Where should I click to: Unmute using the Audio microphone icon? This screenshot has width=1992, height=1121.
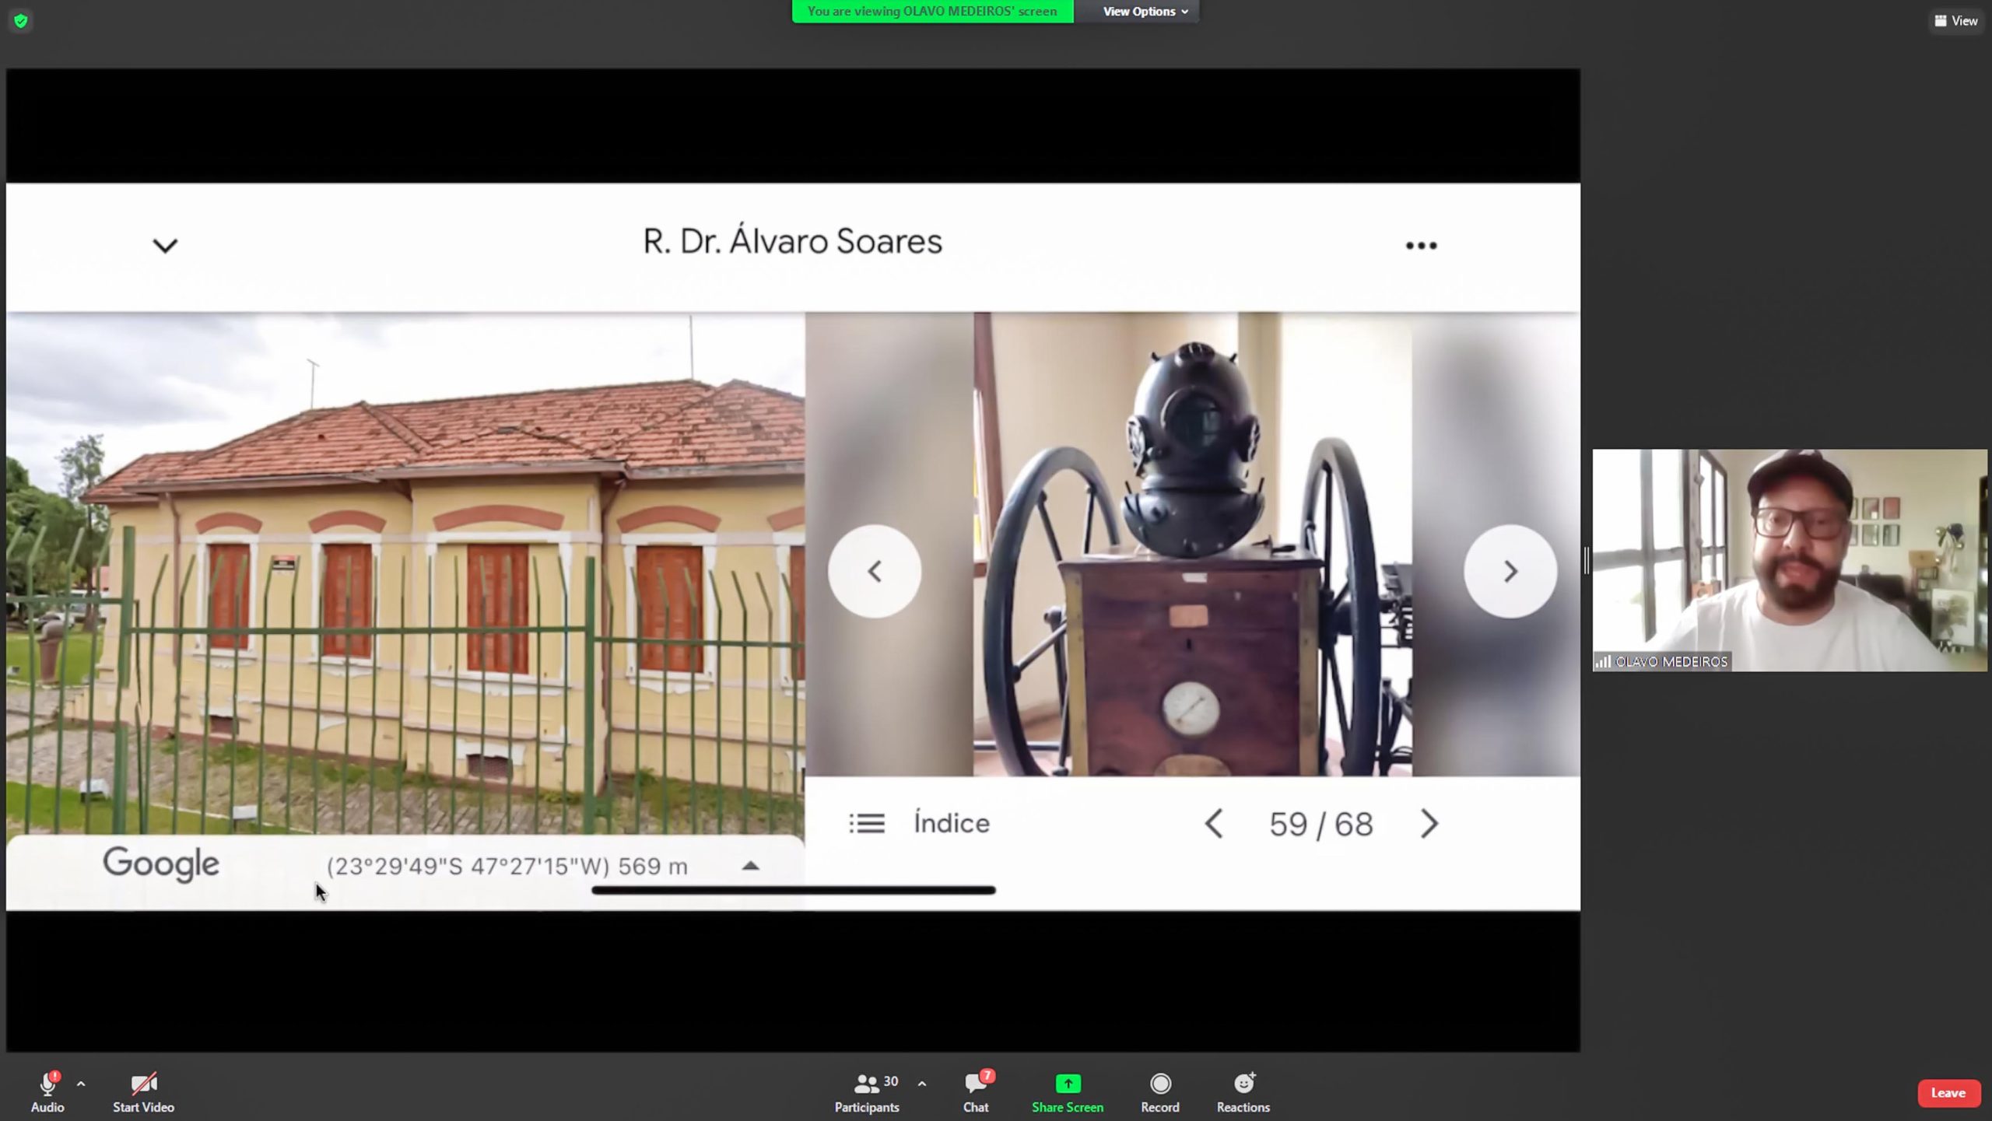click(47, 1084)
